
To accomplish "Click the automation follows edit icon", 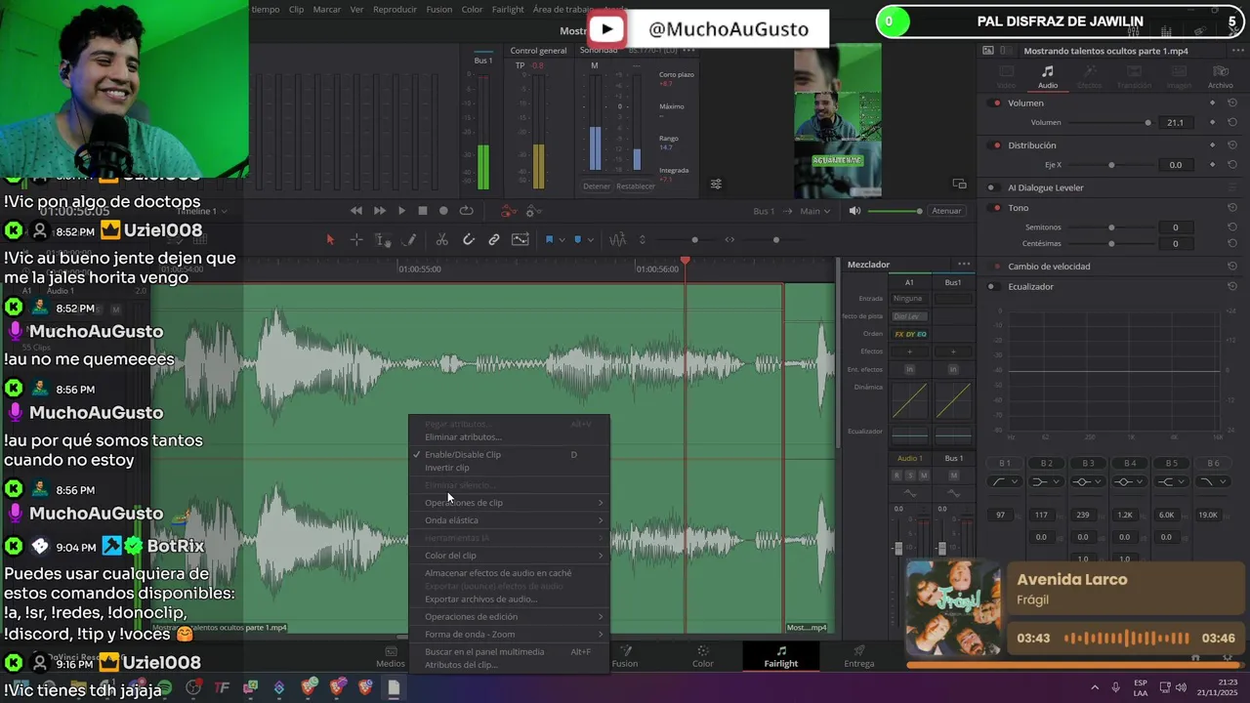I will coord(521,240).
